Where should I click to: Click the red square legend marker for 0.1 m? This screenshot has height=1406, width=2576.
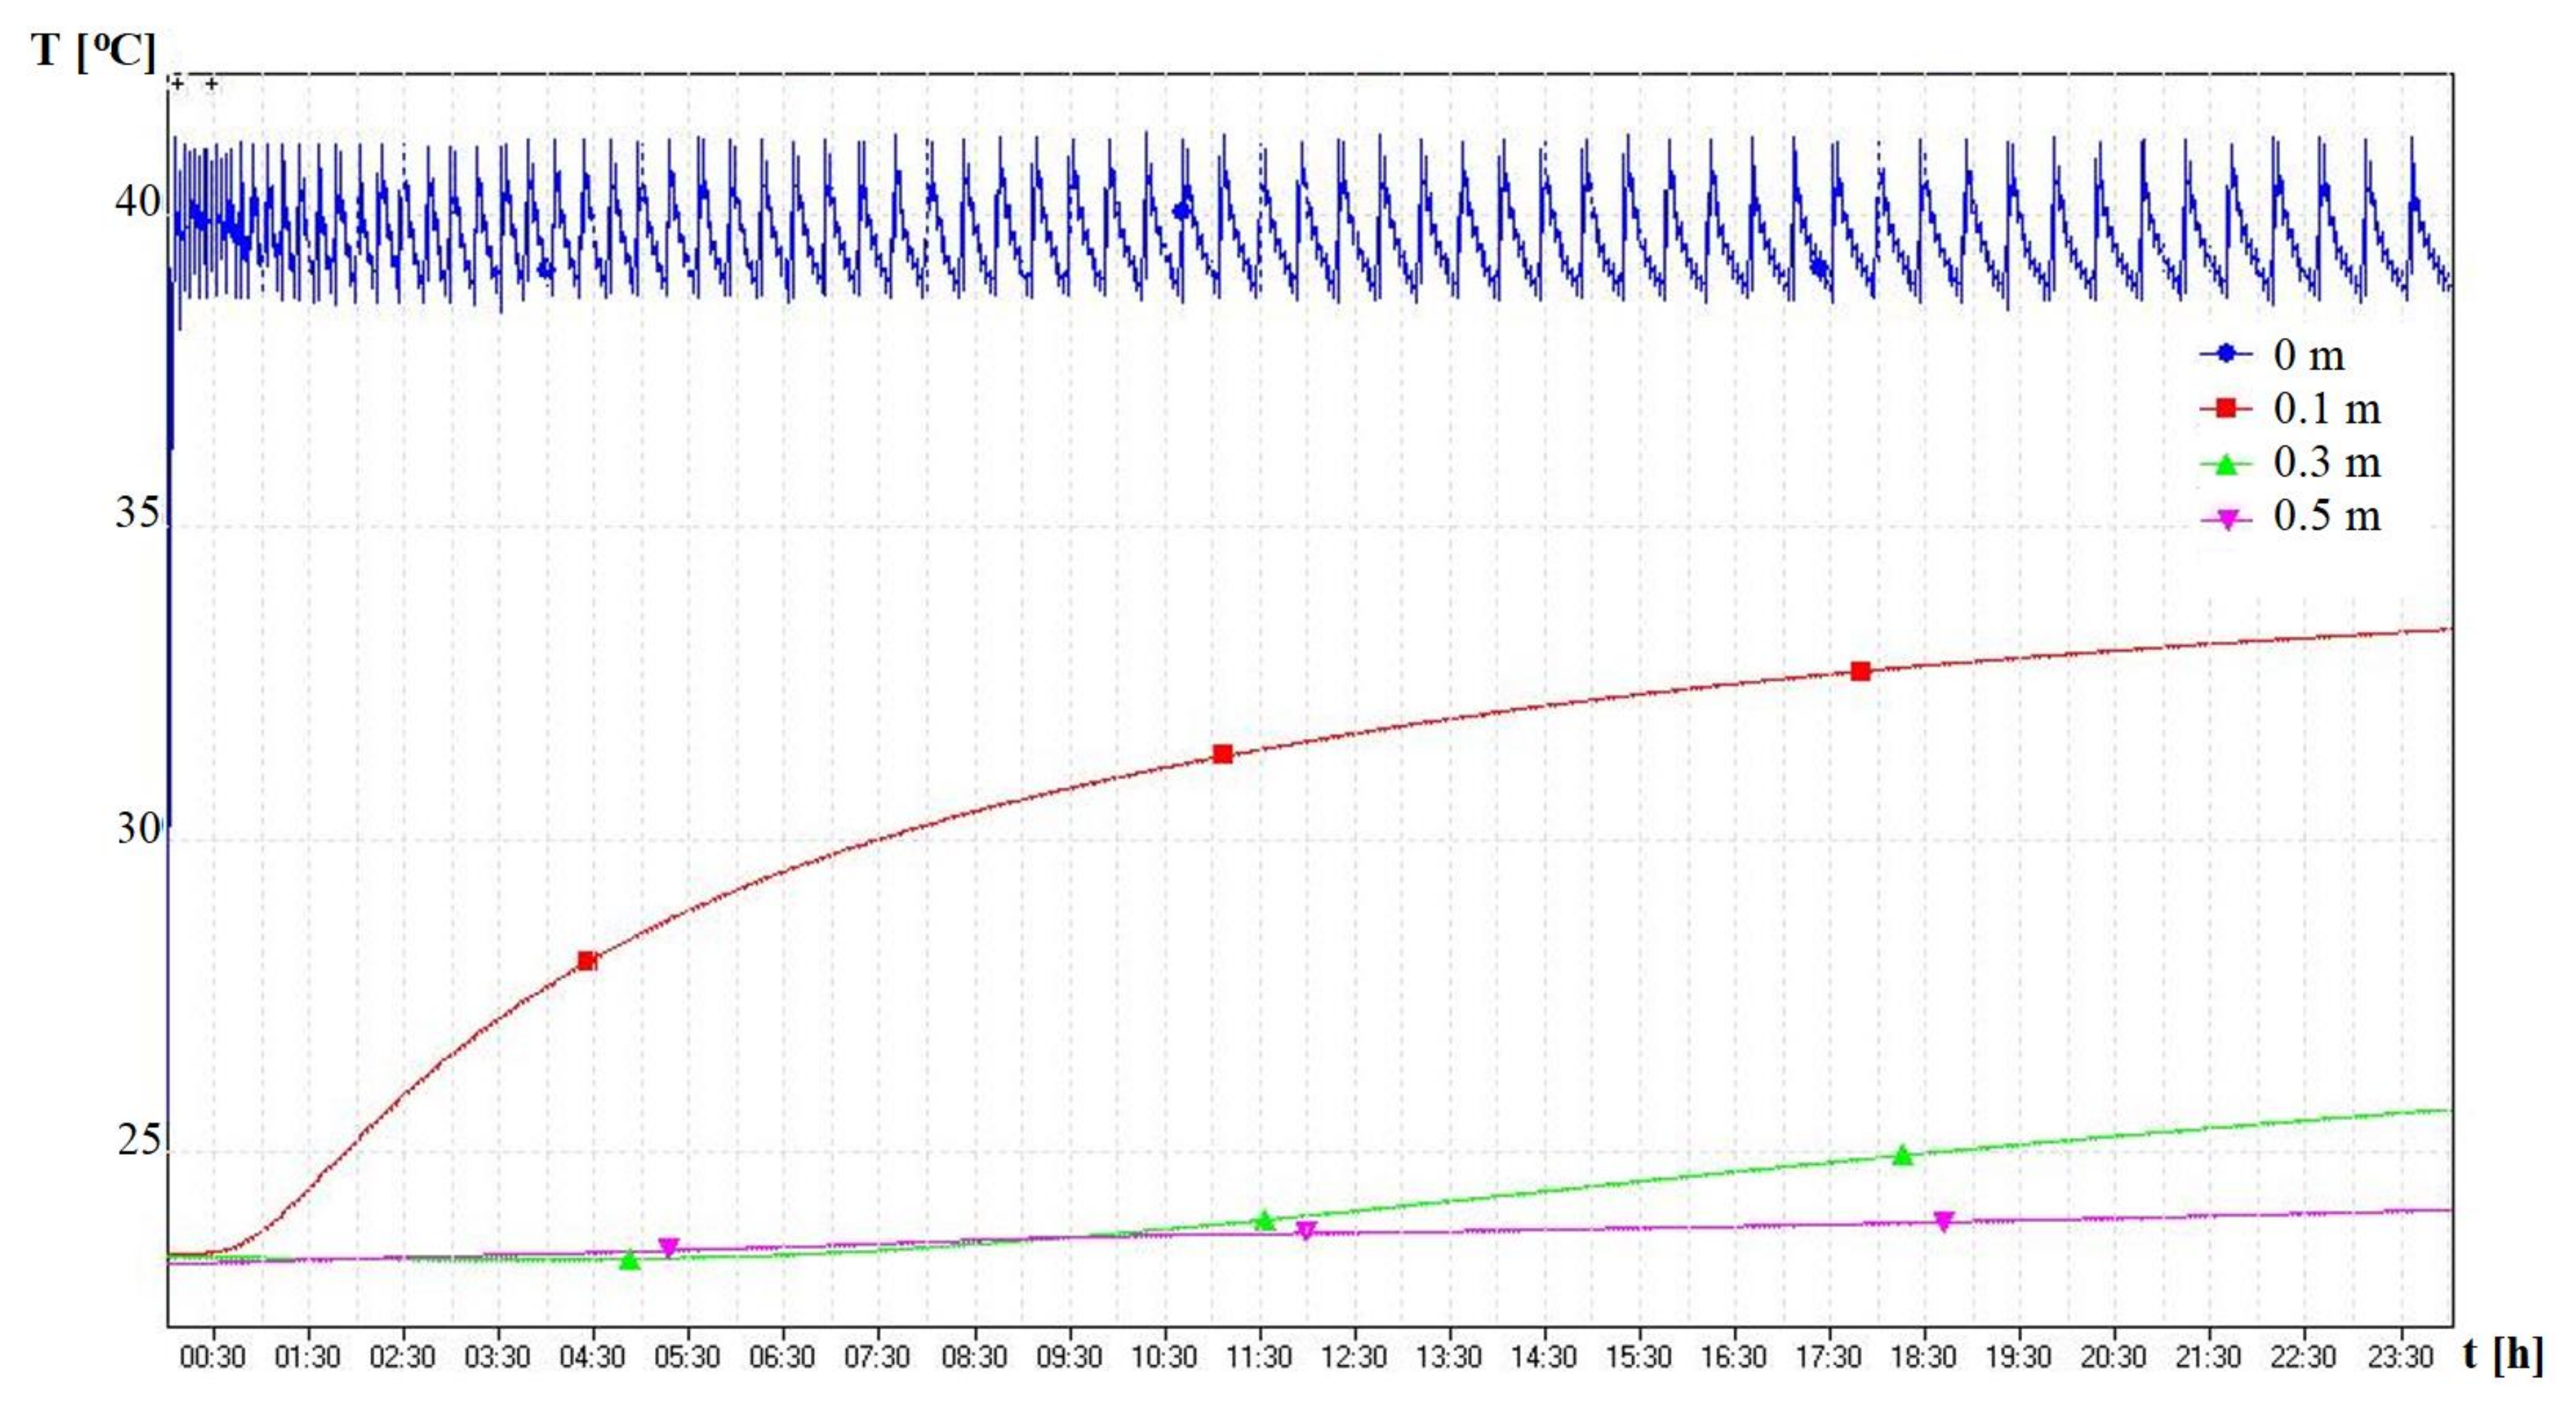pos(2226,407)
